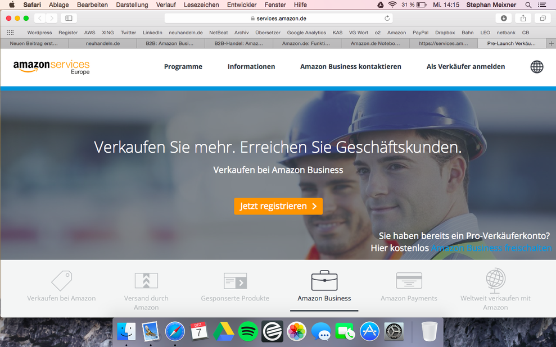Open the Übersetzer bookmark
Screen dimensions: 556x347
pyautogui.click(x=268, y=33)
